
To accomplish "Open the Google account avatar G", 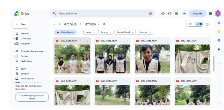I will (x=218, y=14).
